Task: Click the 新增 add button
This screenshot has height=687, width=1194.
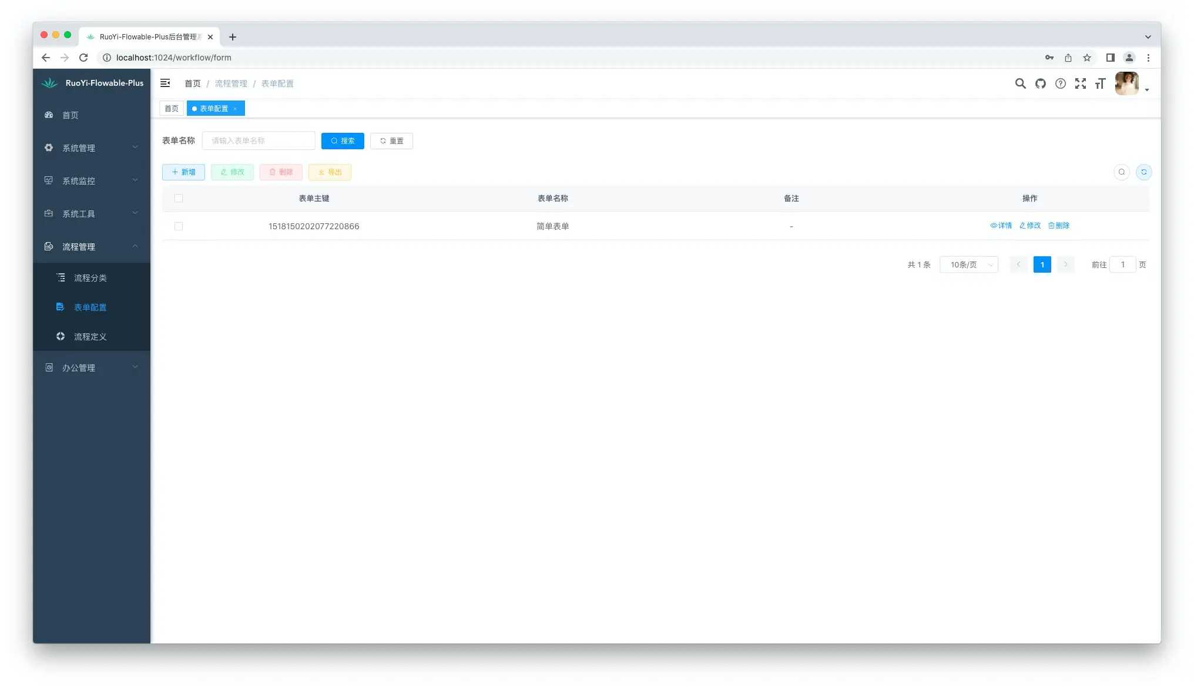Action: 183,172
